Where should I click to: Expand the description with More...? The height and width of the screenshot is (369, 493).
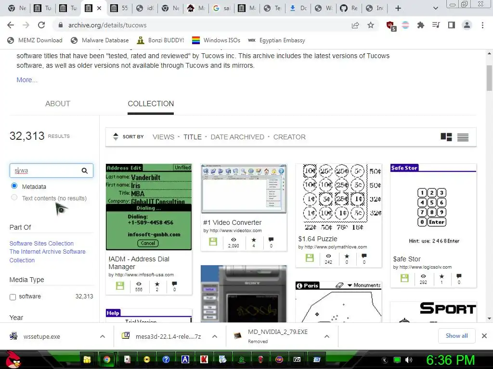click(x=27, y=80)
